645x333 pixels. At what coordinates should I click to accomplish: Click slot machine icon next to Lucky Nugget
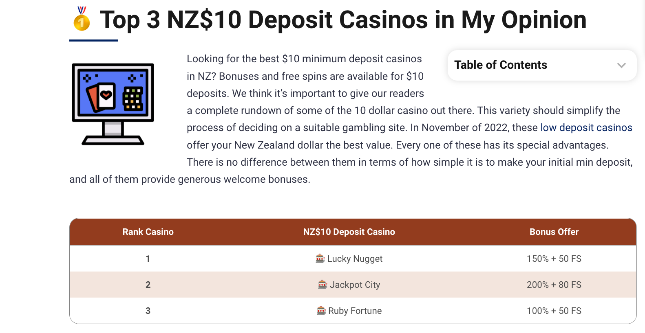tap(320, 258)
